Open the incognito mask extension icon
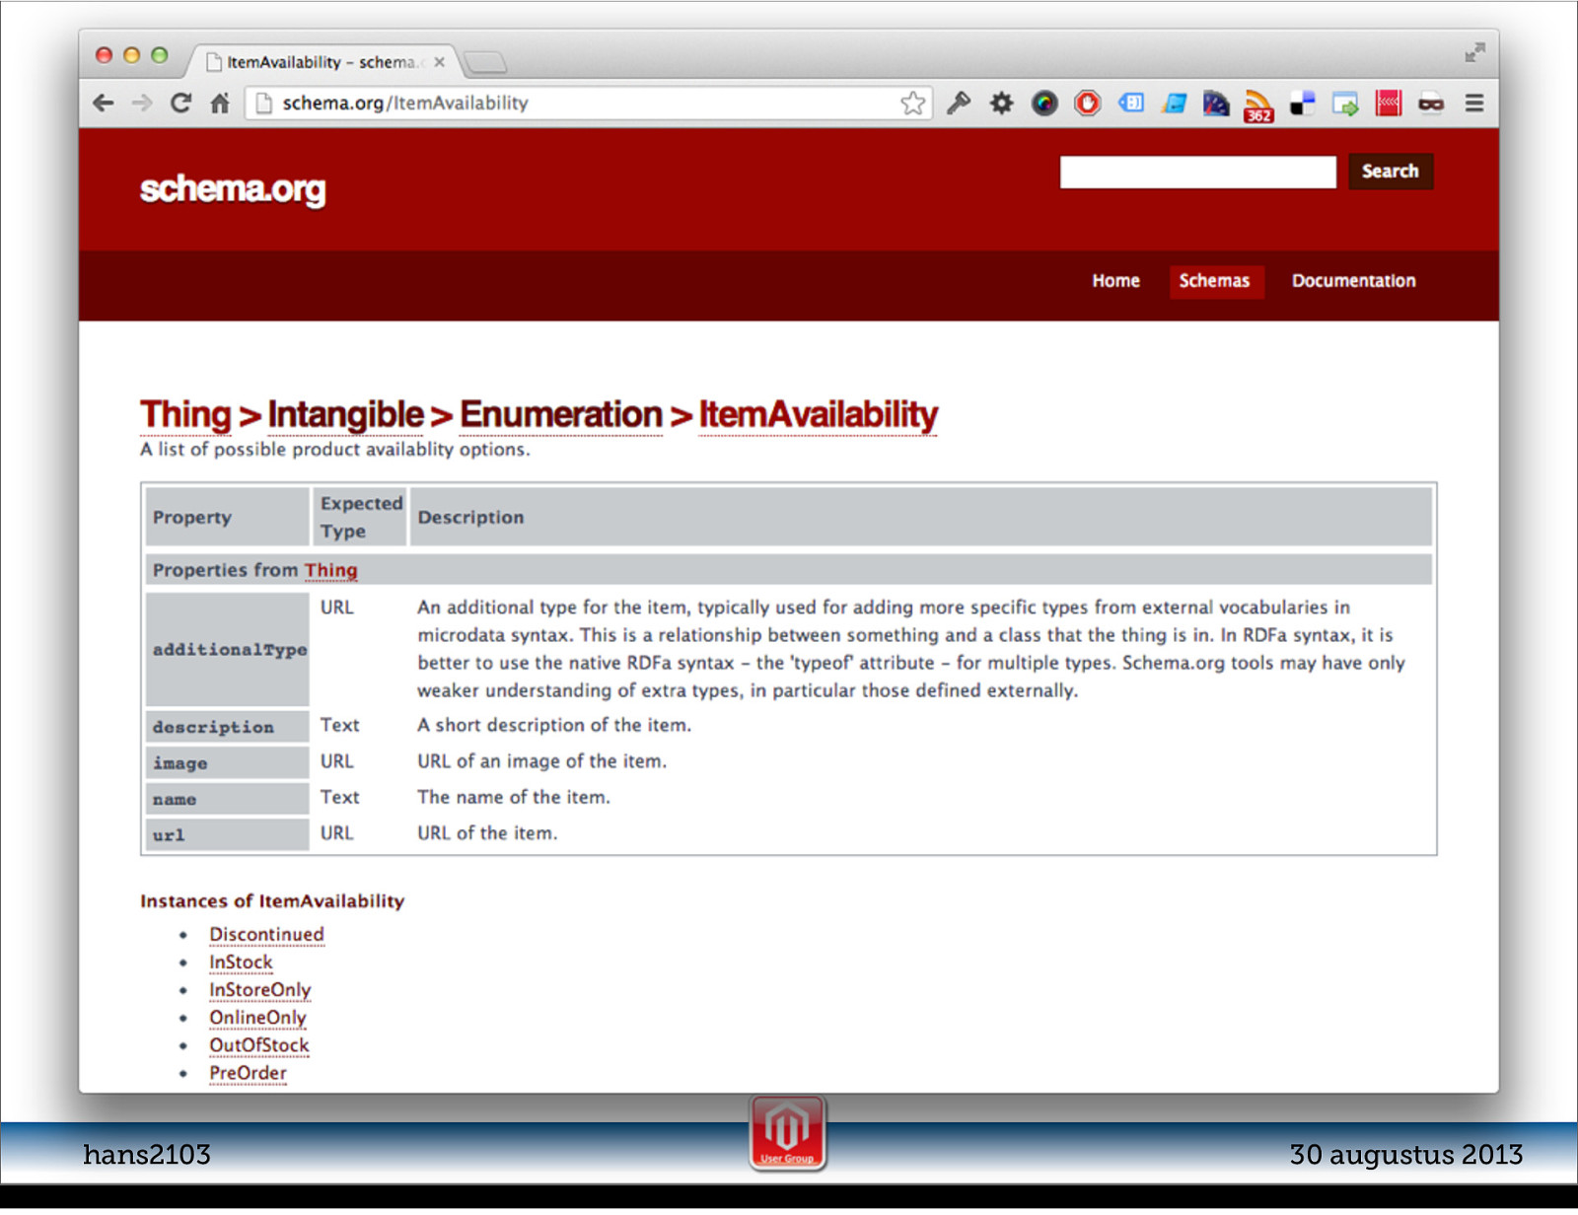 point(1431,103)
